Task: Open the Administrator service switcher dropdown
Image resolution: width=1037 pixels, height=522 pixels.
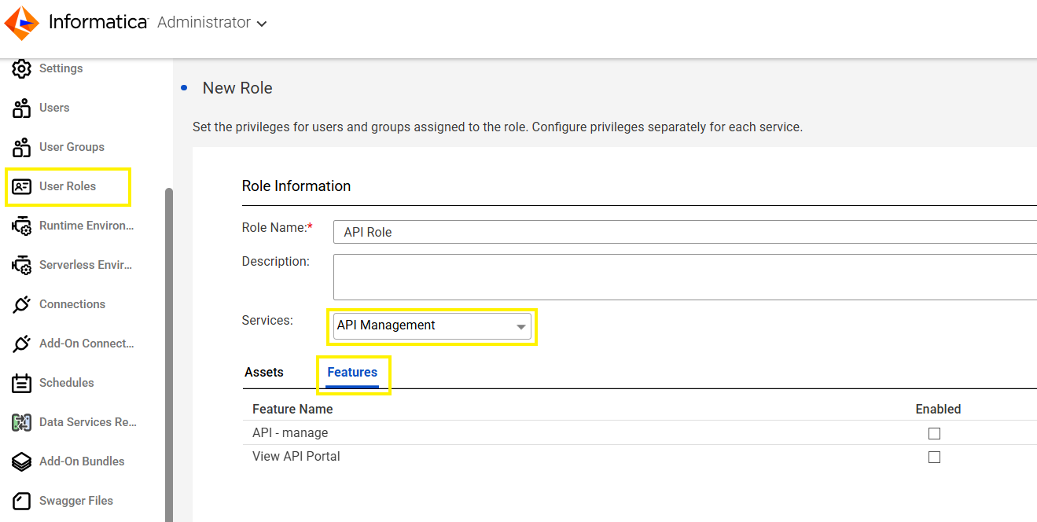Action: (211, 23)
